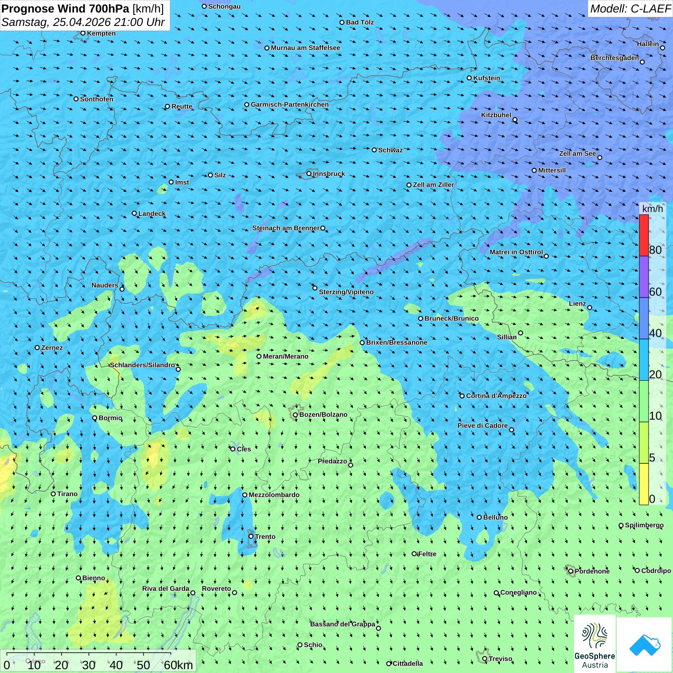Click the Sonthofen label
Viewport: 673px width, 673px height.
(x=97, y=99)
